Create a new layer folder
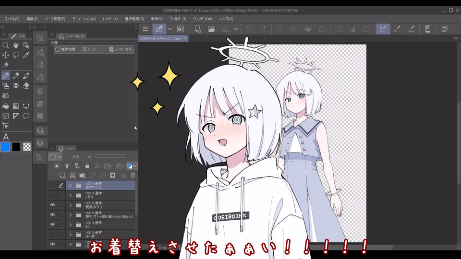Screen dimensions: 461x259 tap(82, 176)
